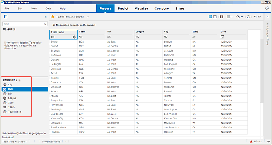Image resolution: width=272 pixels, height=145 pixels.
Task: Open the View menu
Action: pyautogui.click(x=34, y=8)
